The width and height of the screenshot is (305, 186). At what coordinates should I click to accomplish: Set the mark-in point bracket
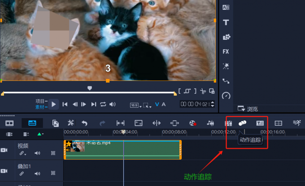coord(179,91)
